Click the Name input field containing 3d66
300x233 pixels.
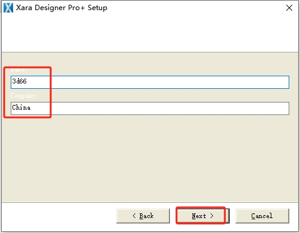pyautogui.click(x=150, y=82)
